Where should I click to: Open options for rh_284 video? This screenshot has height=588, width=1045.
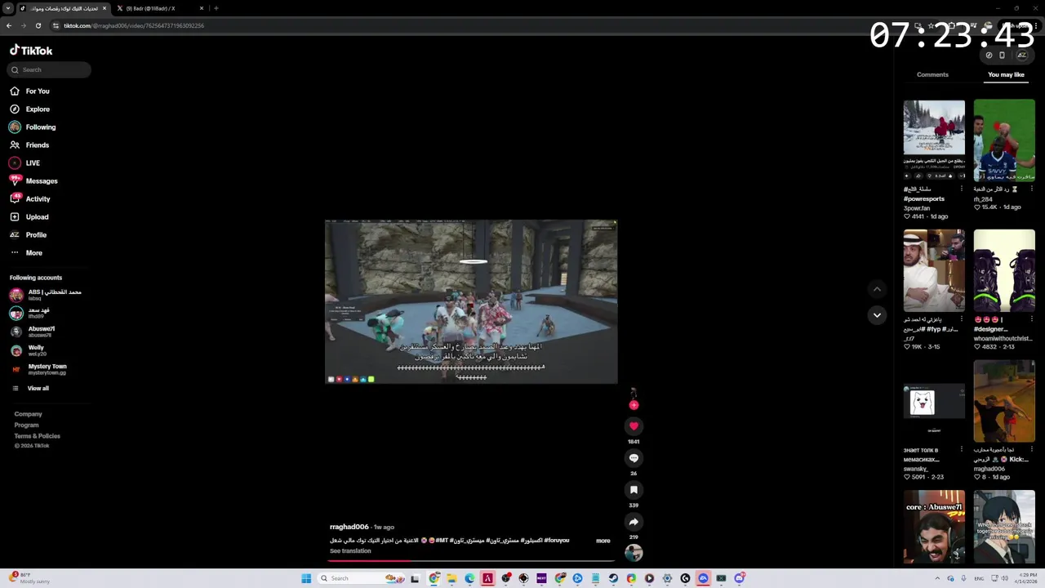tap(1031, 189)
